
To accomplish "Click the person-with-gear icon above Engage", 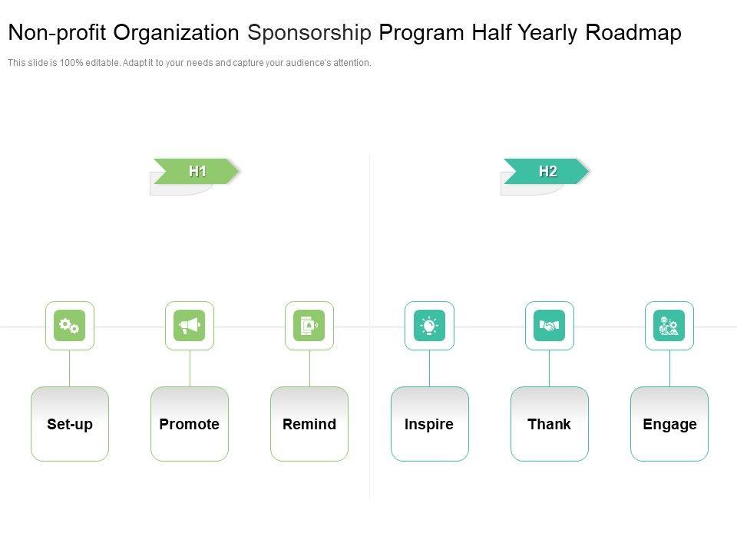I will 669,326.
